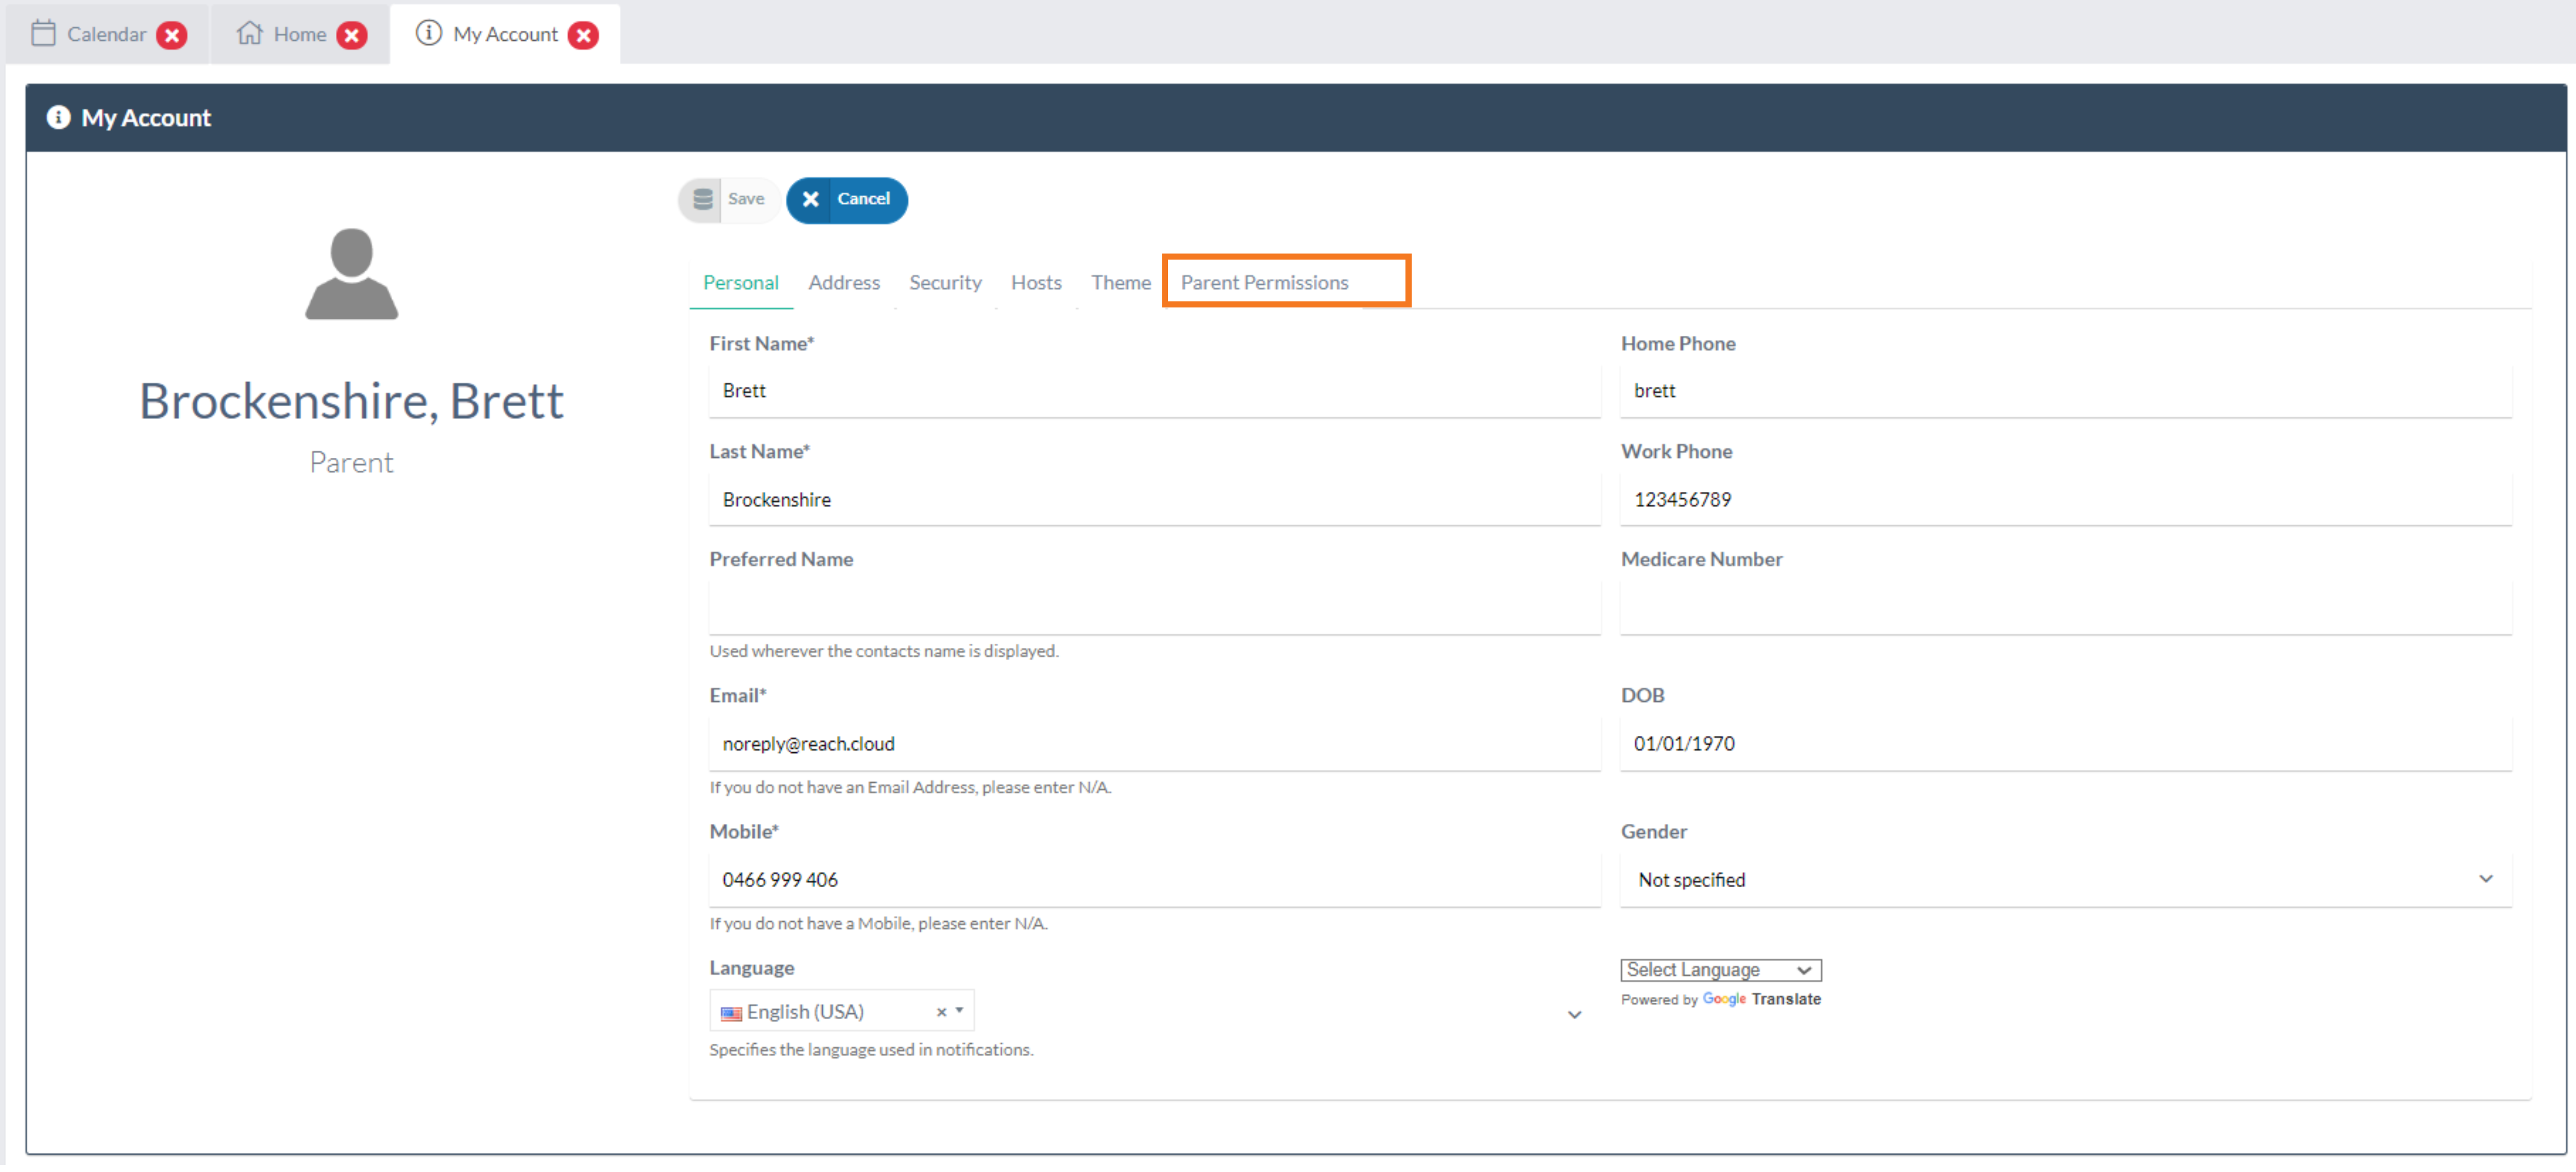The width and height of the screenshot is (2576, 1172).
Task: Select the Theme tab
Action: (1120, 282)
